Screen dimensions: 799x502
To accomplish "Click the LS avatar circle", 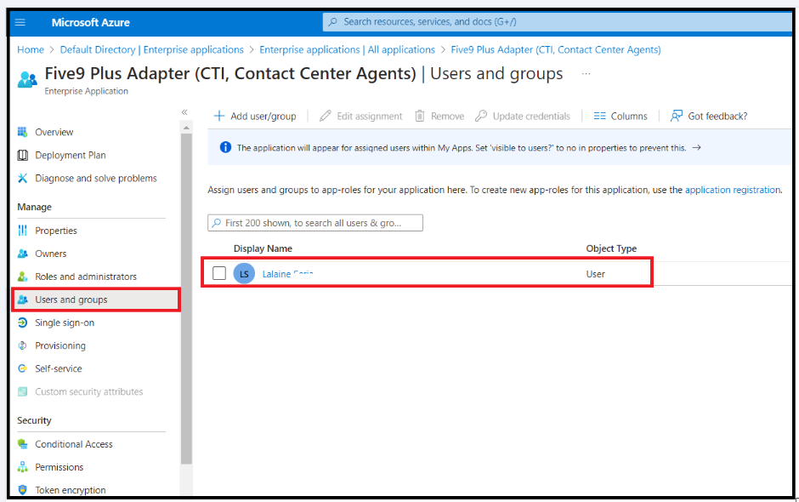I will [x=244, y=273].
